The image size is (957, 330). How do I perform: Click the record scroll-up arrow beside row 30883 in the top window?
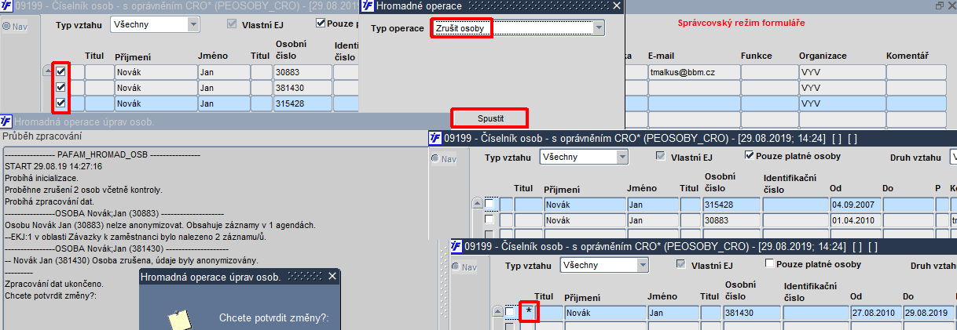48,71
